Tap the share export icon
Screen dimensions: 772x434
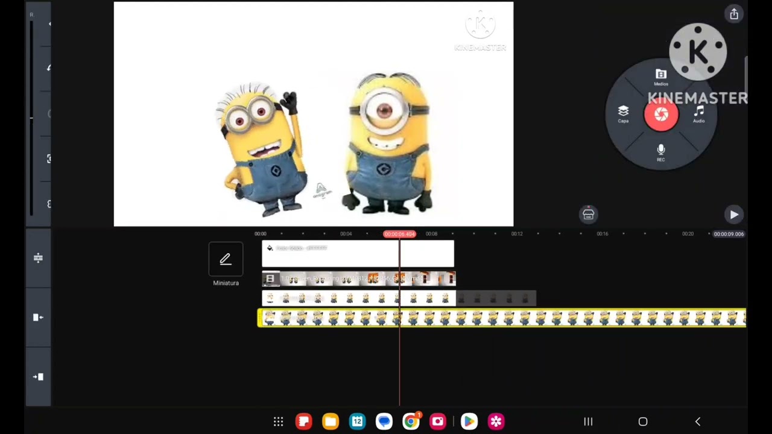pos(734,14)
